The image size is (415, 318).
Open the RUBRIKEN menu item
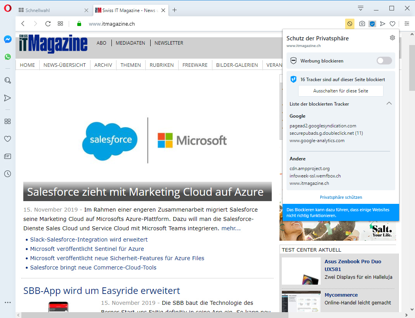(162, 65)
